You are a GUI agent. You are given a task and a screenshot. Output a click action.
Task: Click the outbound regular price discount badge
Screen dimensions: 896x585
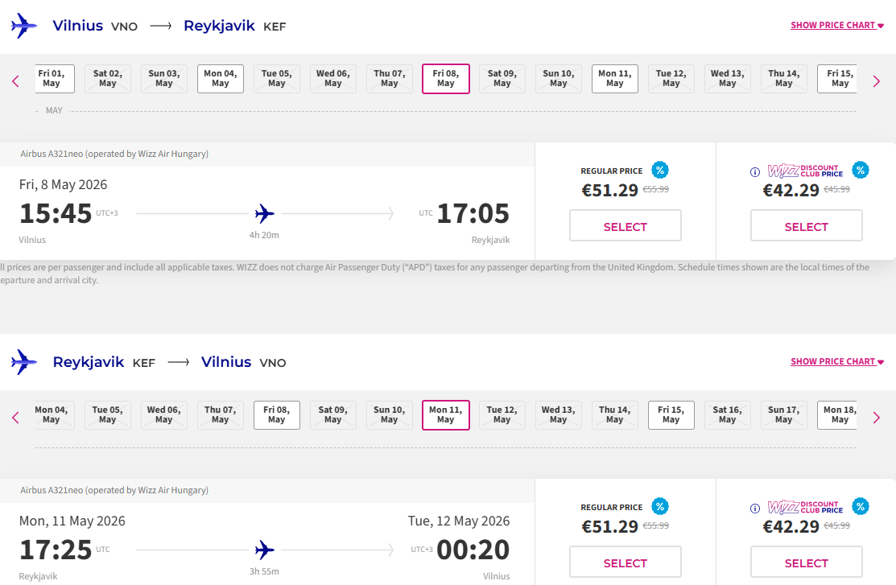pyautogui.click(x=660, y=170)
